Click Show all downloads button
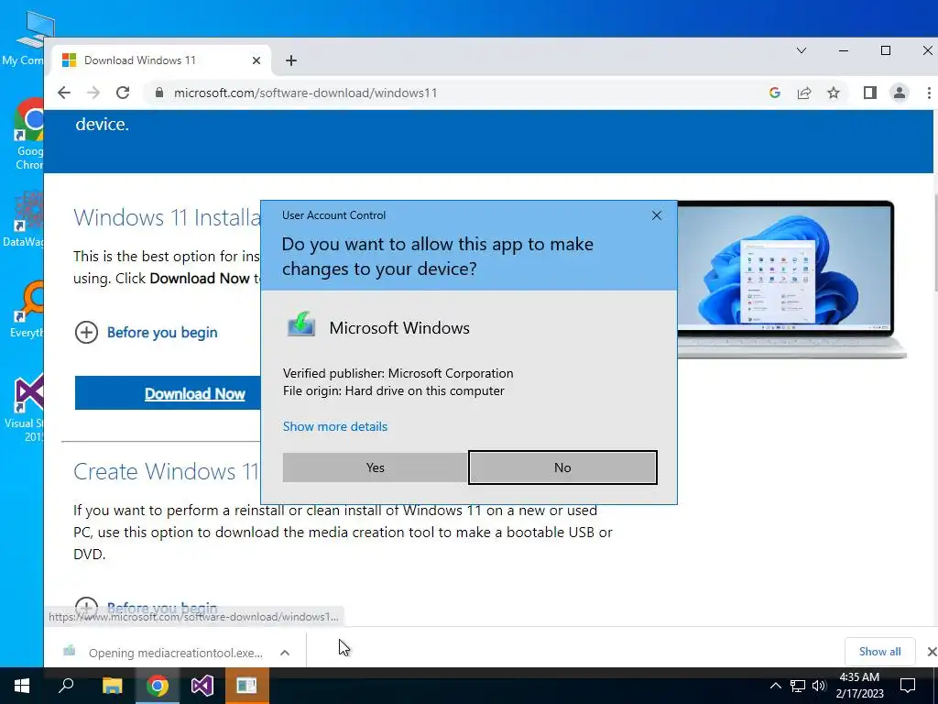 point(879,652)
